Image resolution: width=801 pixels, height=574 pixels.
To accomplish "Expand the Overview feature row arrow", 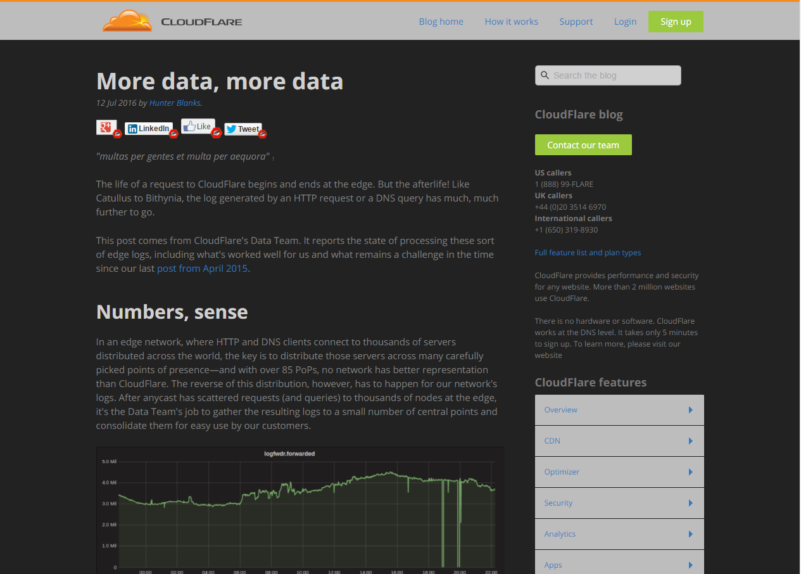I will [x=691, y=410].
